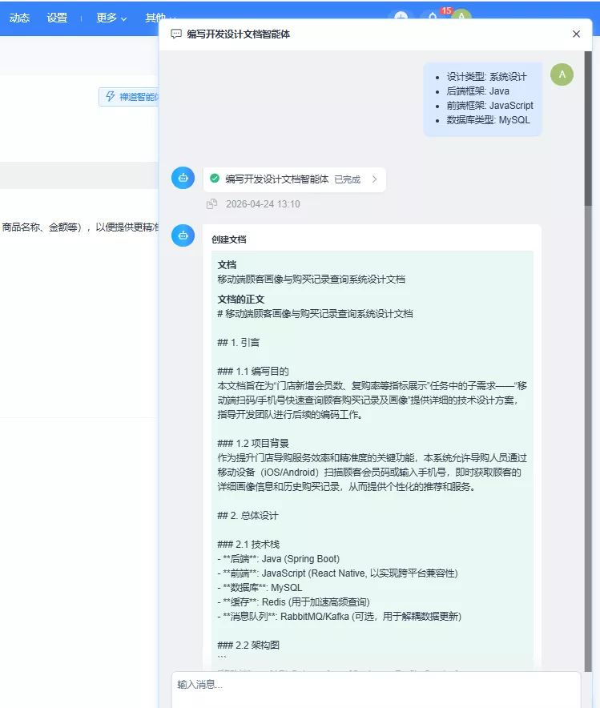
Task: Click the heading ## 2. 总体设计
Action: 248,516
